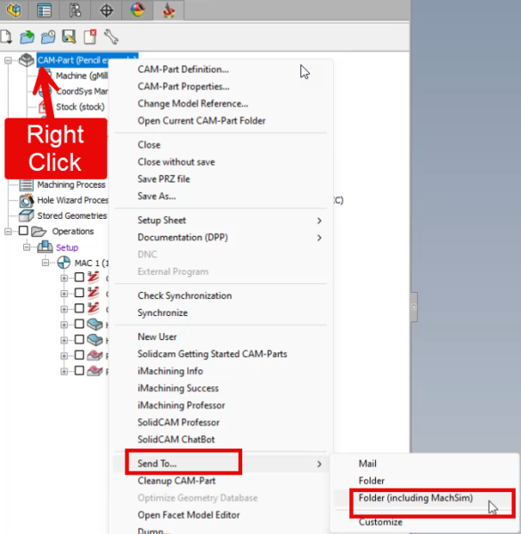521x534 pixels.
Task: Click the MAC 1 coordinate system icon
Action: point(64,263)
